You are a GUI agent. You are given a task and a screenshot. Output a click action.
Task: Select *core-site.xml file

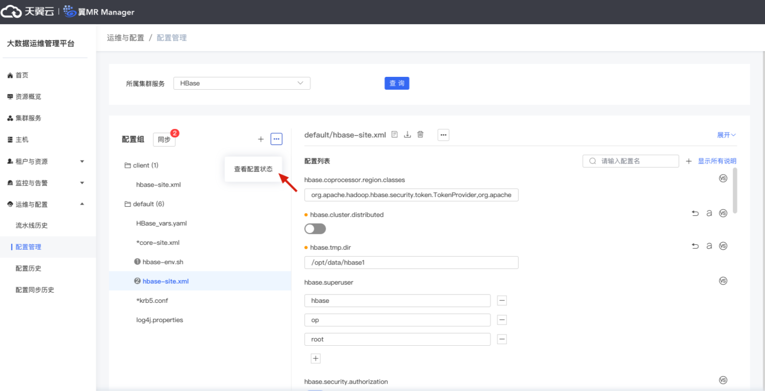point(158,242)
